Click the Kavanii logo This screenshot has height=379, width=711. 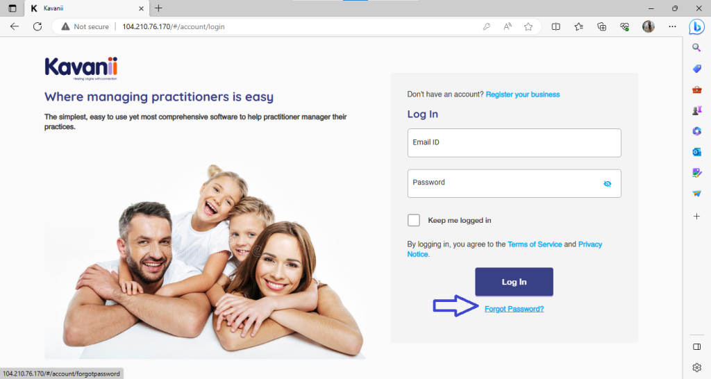click(x=81, y=69)
